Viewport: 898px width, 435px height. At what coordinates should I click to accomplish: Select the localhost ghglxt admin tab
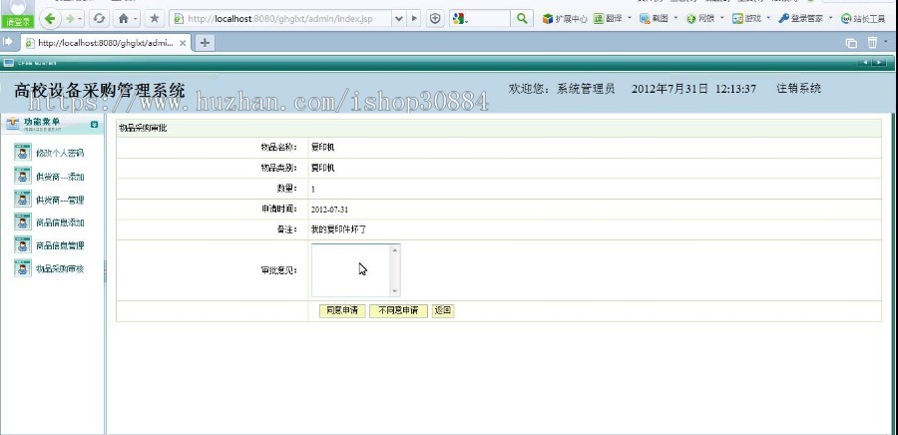click(x=106, y=43)
